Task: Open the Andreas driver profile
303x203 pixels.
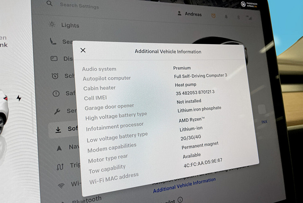Action: coord(190,14)
